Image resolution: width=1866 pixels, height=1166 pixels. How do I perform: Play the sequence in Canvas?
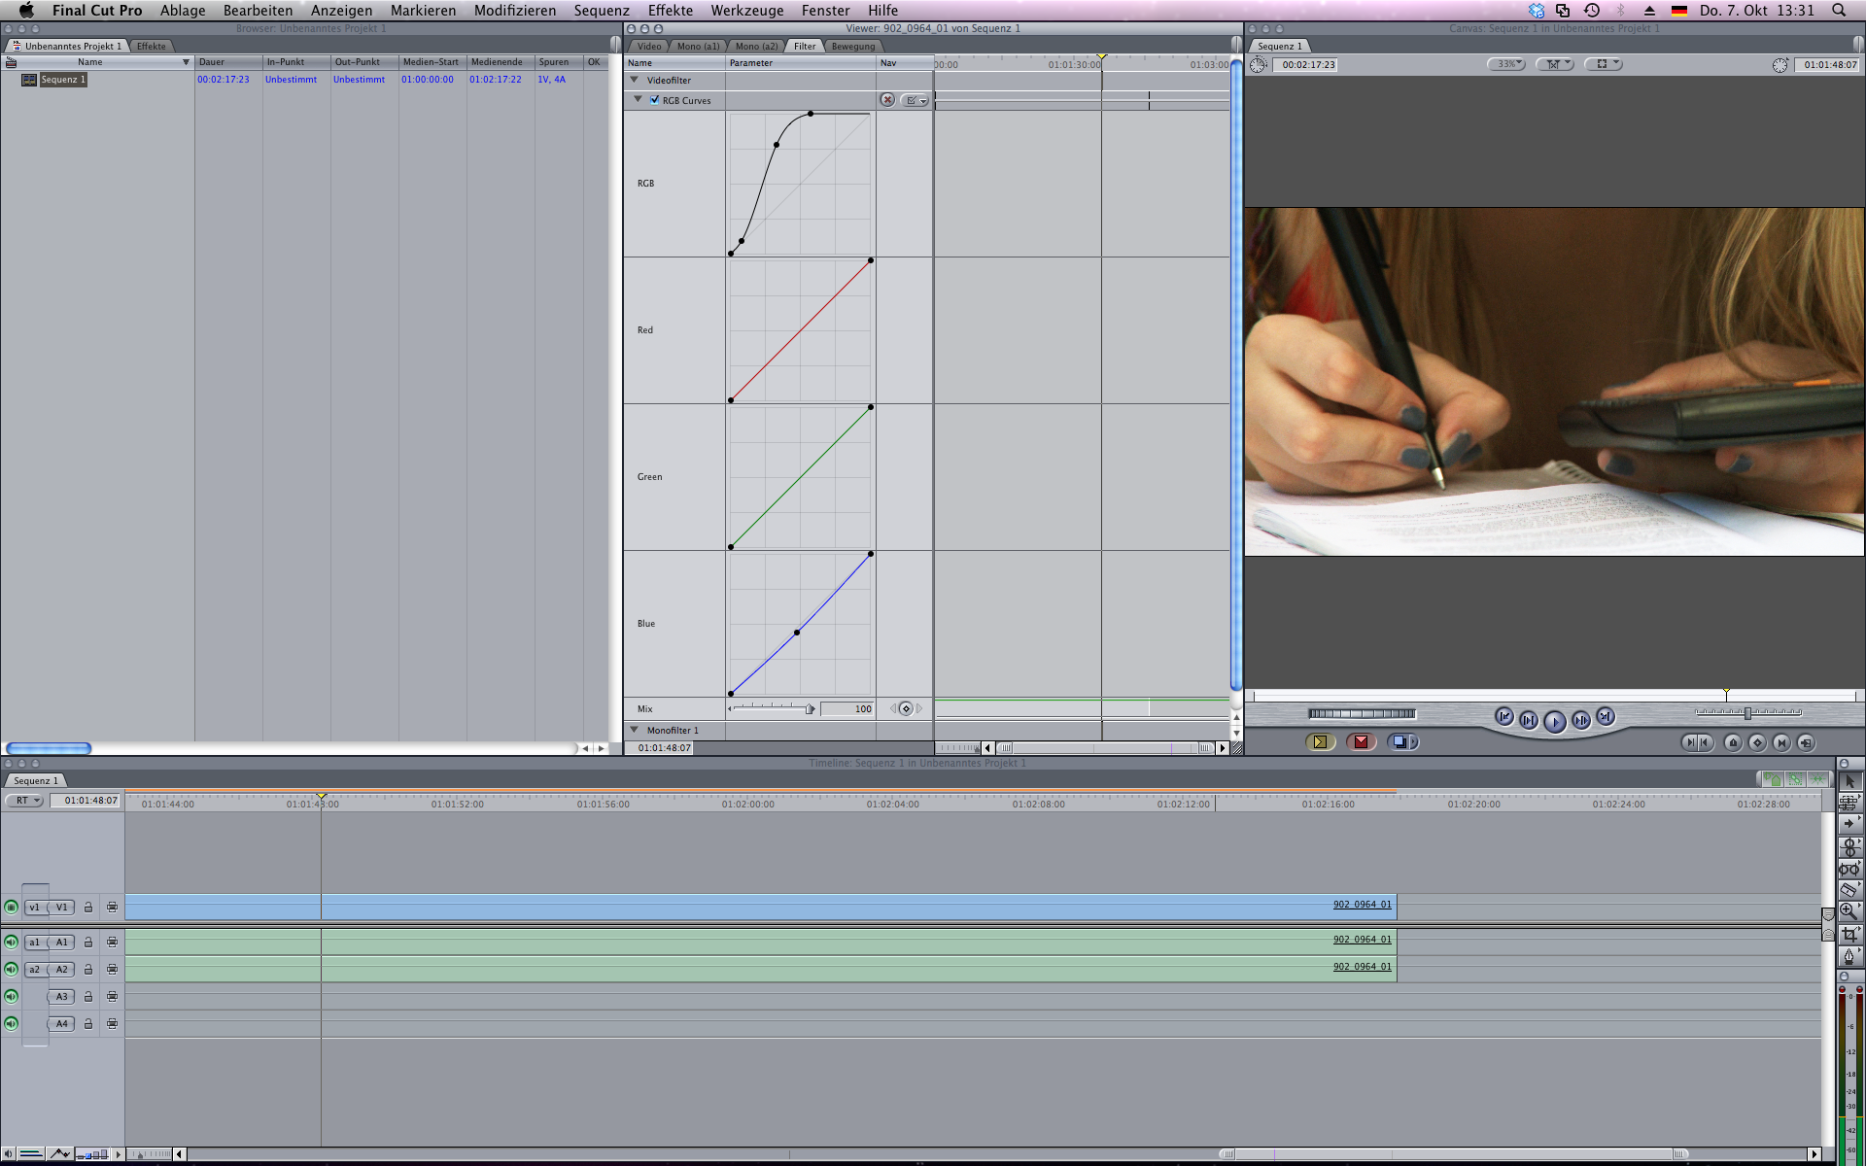click(x=1555, y=721)
